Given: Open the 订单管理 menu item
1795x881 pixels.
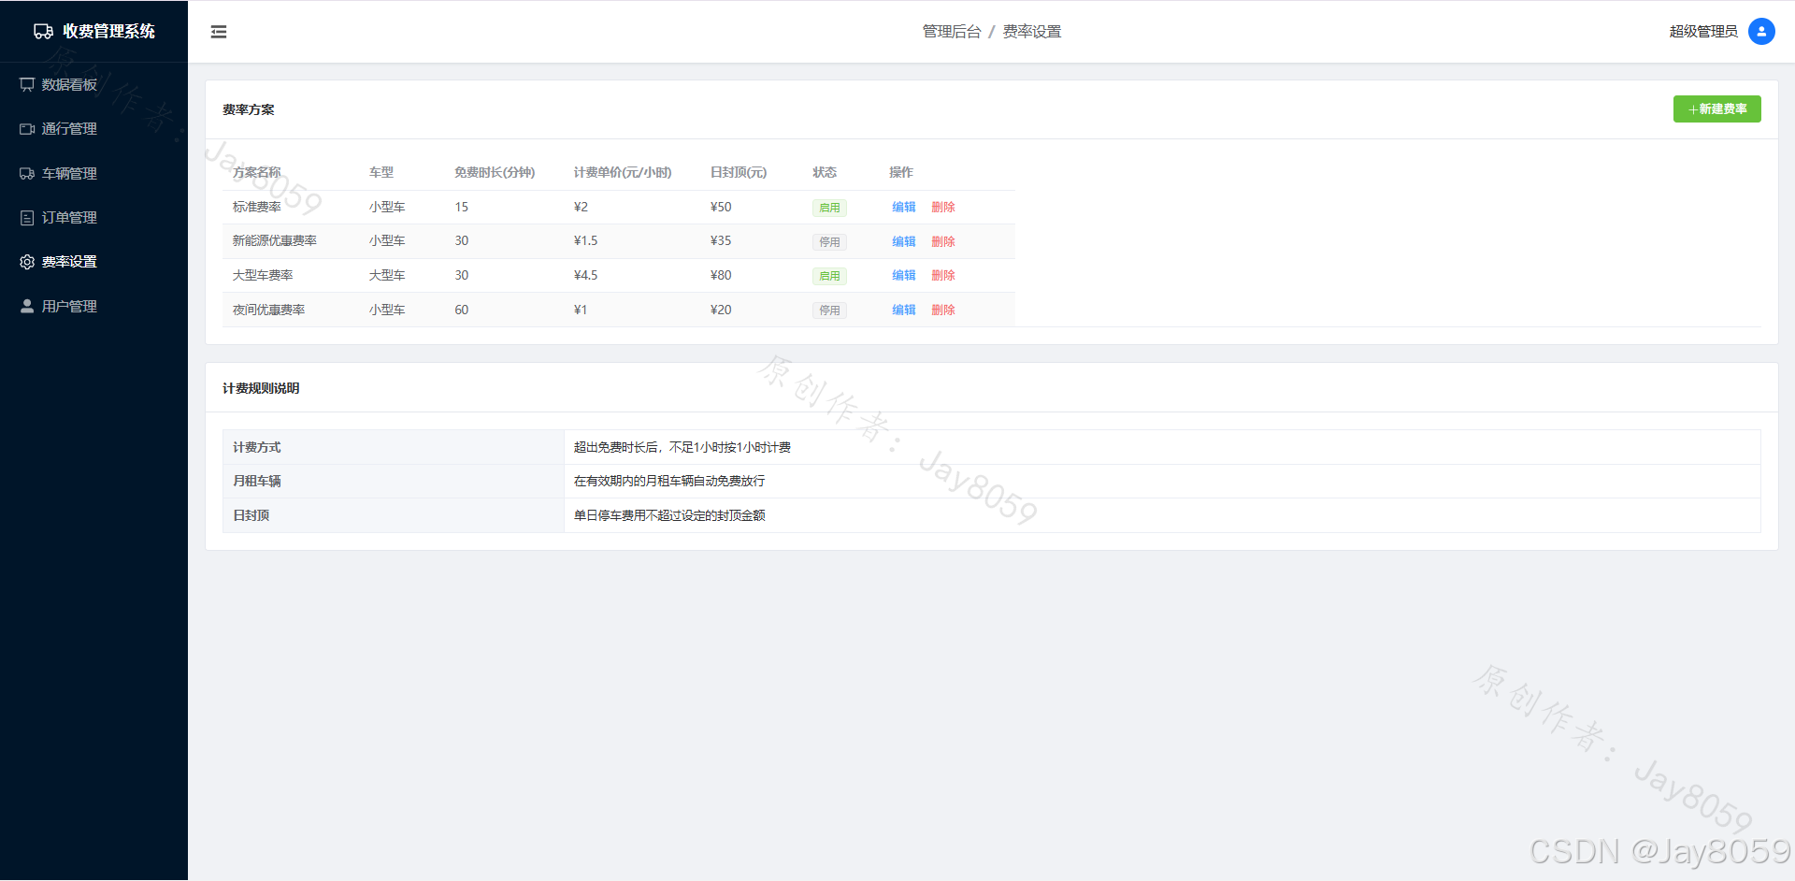Looking at the screenshot, I should (93, 218).
